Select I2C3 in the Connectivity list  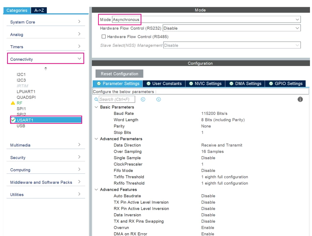[21, 80]
